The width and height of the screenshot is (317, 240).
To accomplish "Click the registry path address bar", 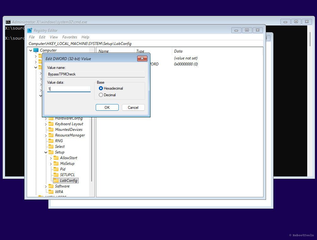I will (x=145, y=44).
